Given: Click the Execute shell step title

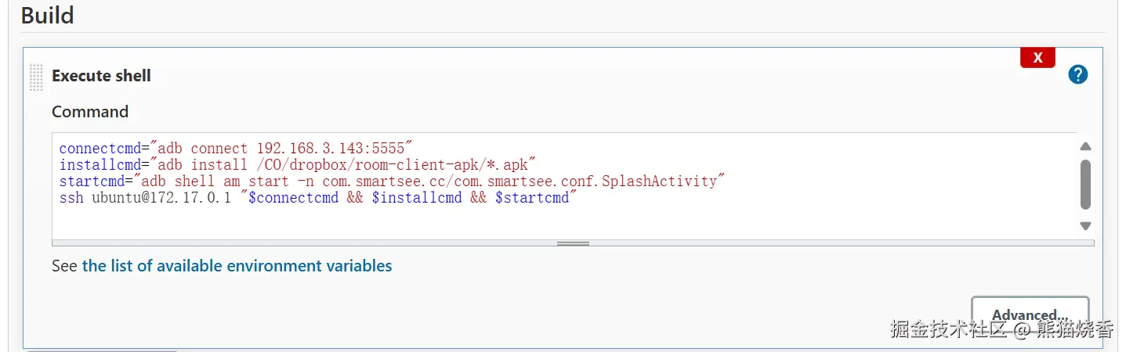Looking at the screenshot, I should [101, 76].
